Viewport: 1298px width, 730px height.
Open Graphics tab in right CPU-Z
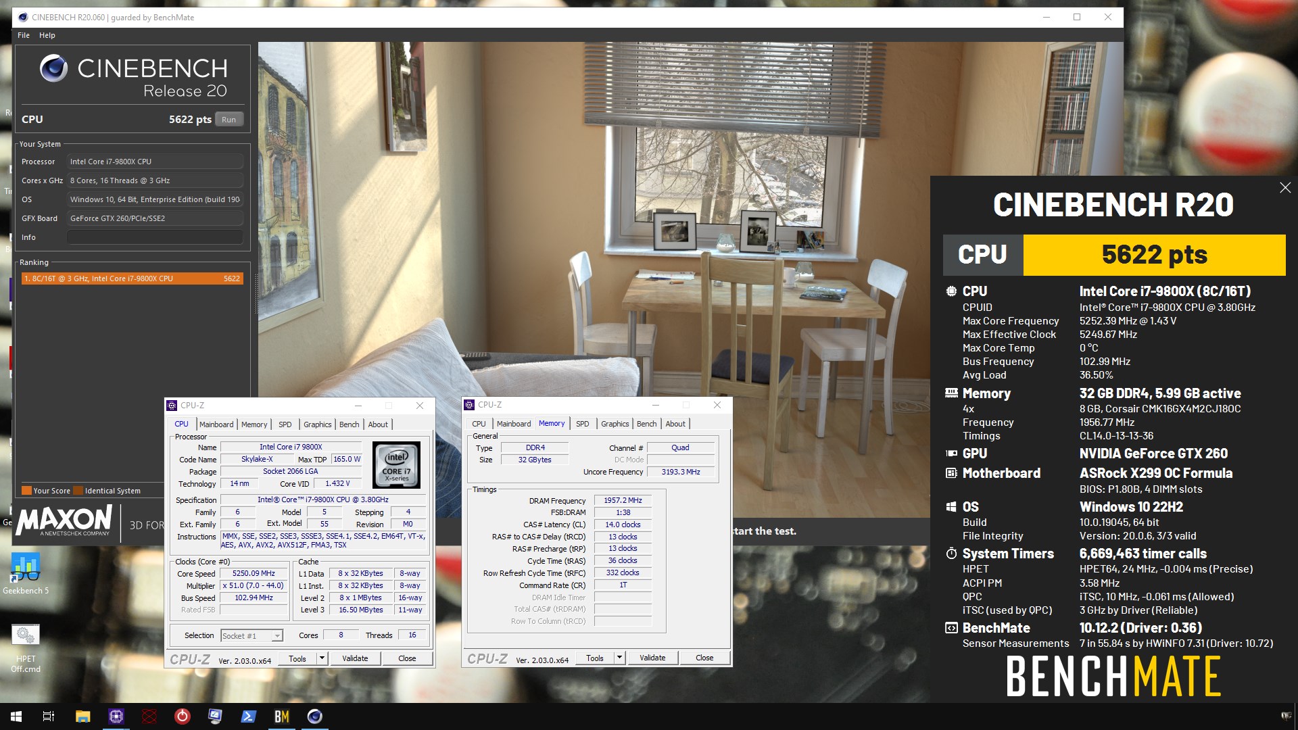pyautogui.click(x=615, y=424)
